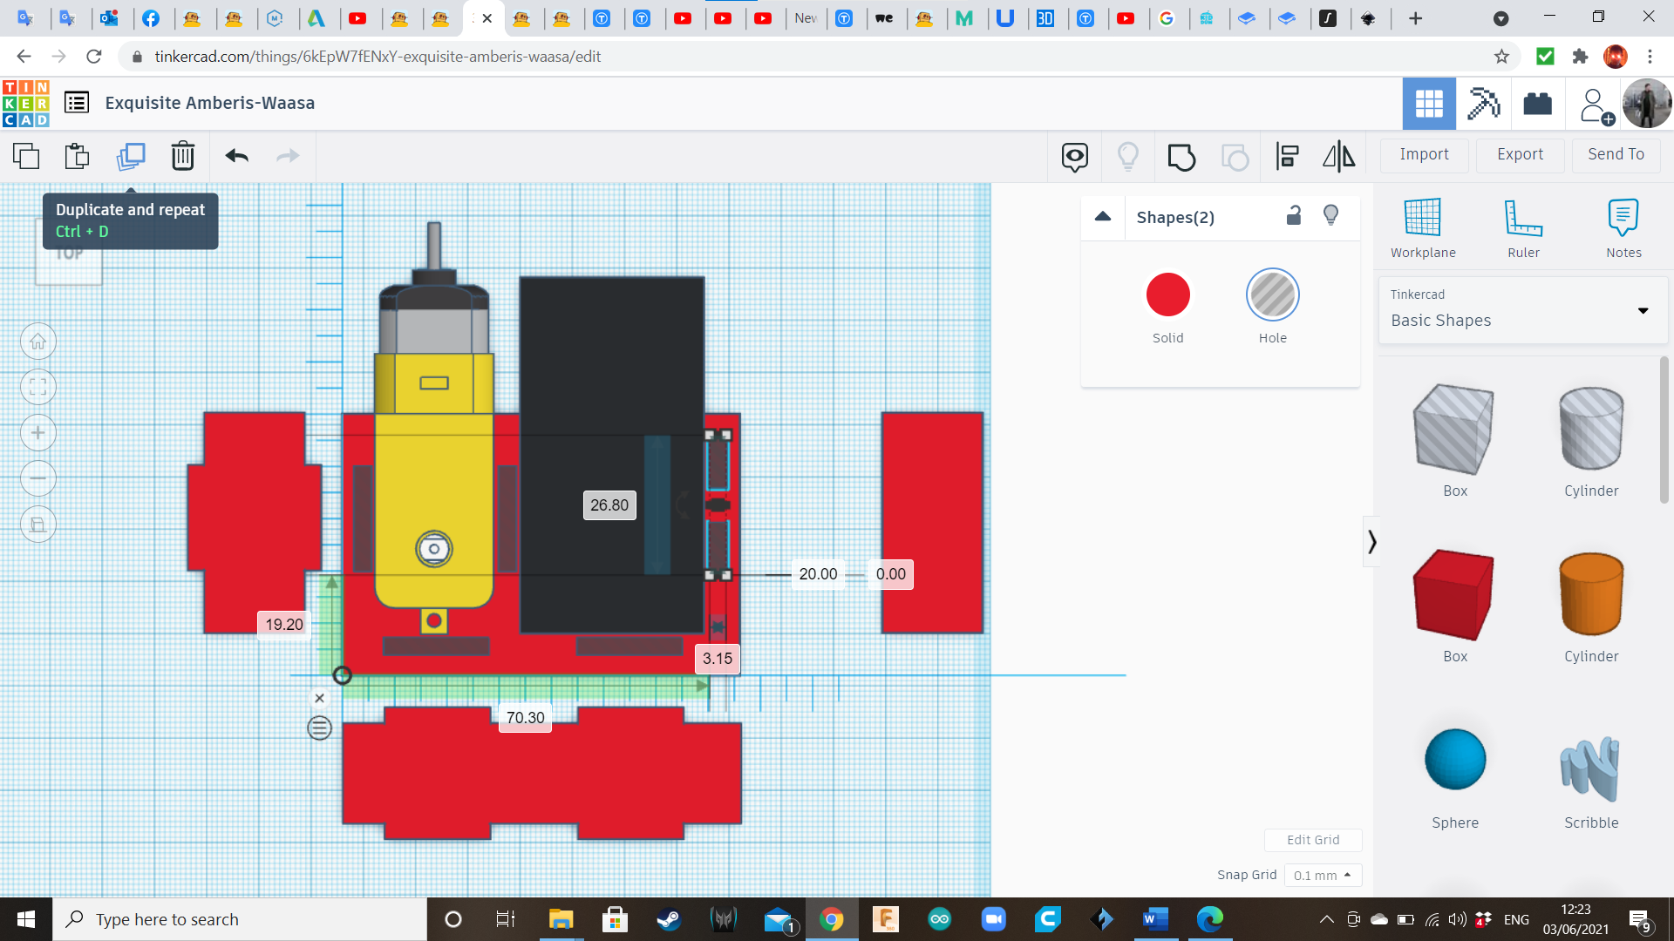
Task: Open the Align tool
Action: [1287, 157]
